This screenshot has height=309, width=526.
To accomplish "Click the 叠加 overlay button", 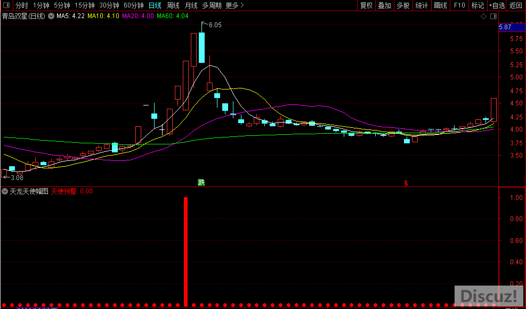I will click(x=384, y=5).
